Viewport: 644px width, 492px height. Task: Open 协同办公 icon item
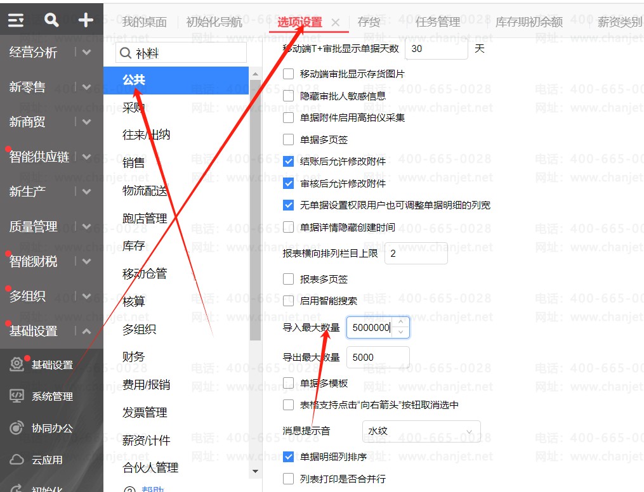pos(16,428)
